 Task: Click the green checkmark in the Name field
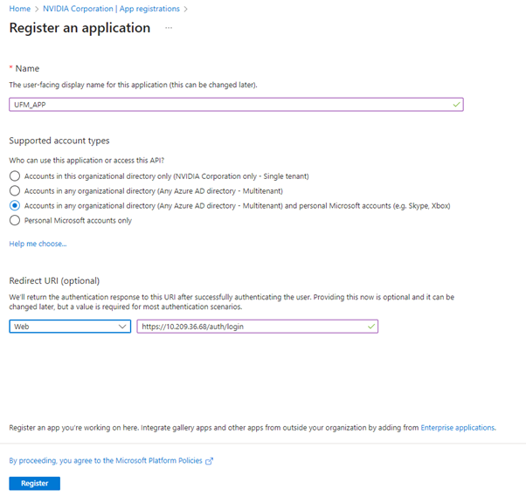pos(455,104)
